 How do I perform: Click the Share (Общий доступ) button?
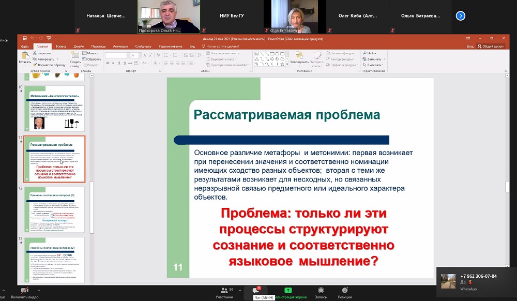(491, 46)
